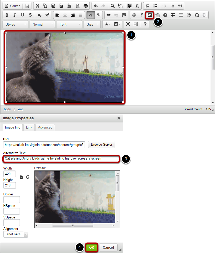Switch to Advanced tab

45,128
